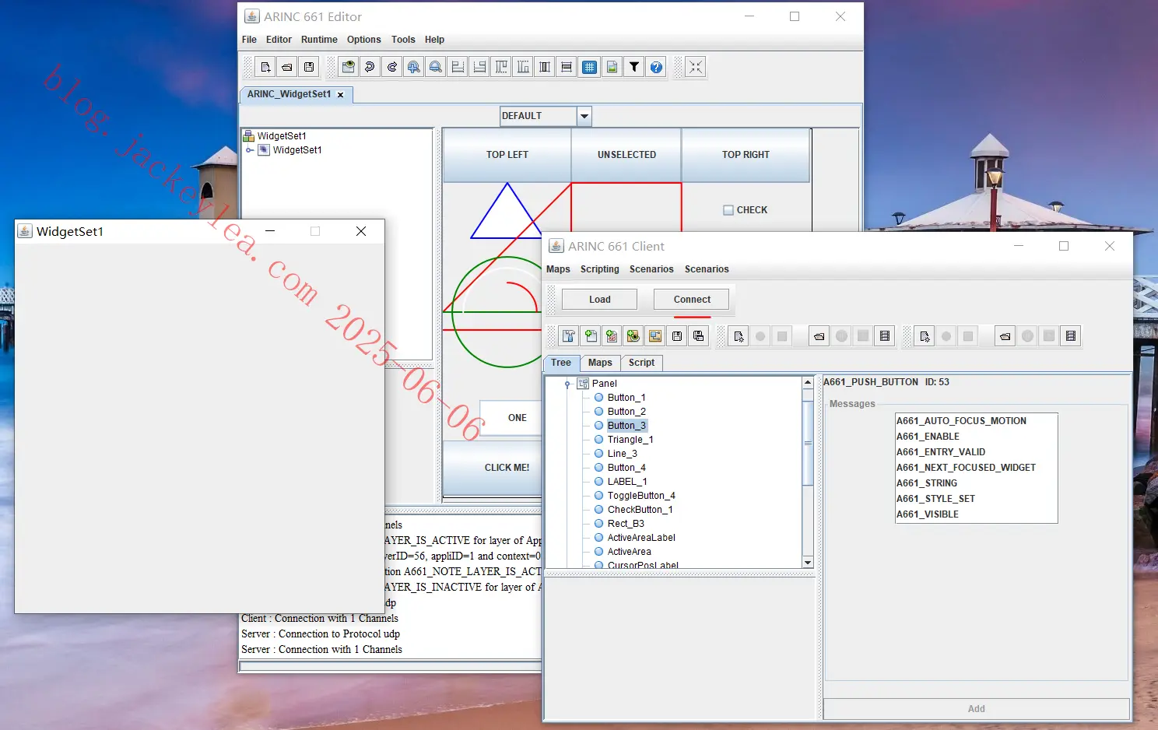Expand the WidgetSet1 child node in Editor tree

[250, 150]
